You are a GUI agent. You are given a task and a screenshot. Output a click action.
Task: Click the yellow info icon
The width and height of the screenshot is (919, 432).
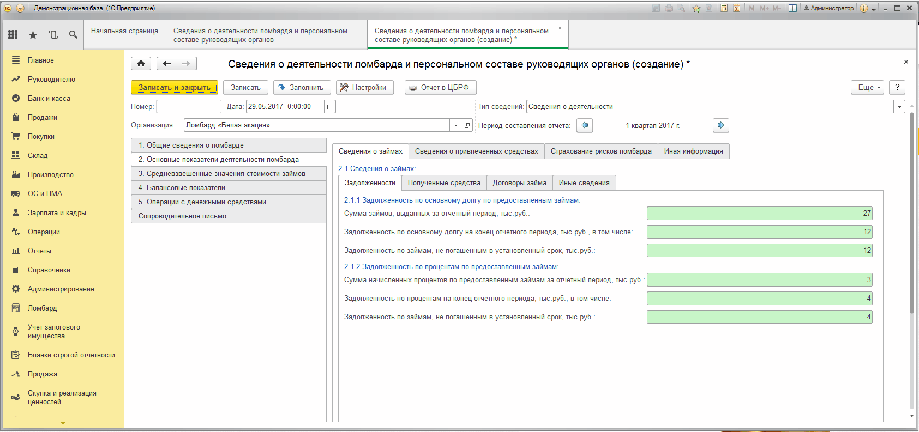click(x=863, y=8)
